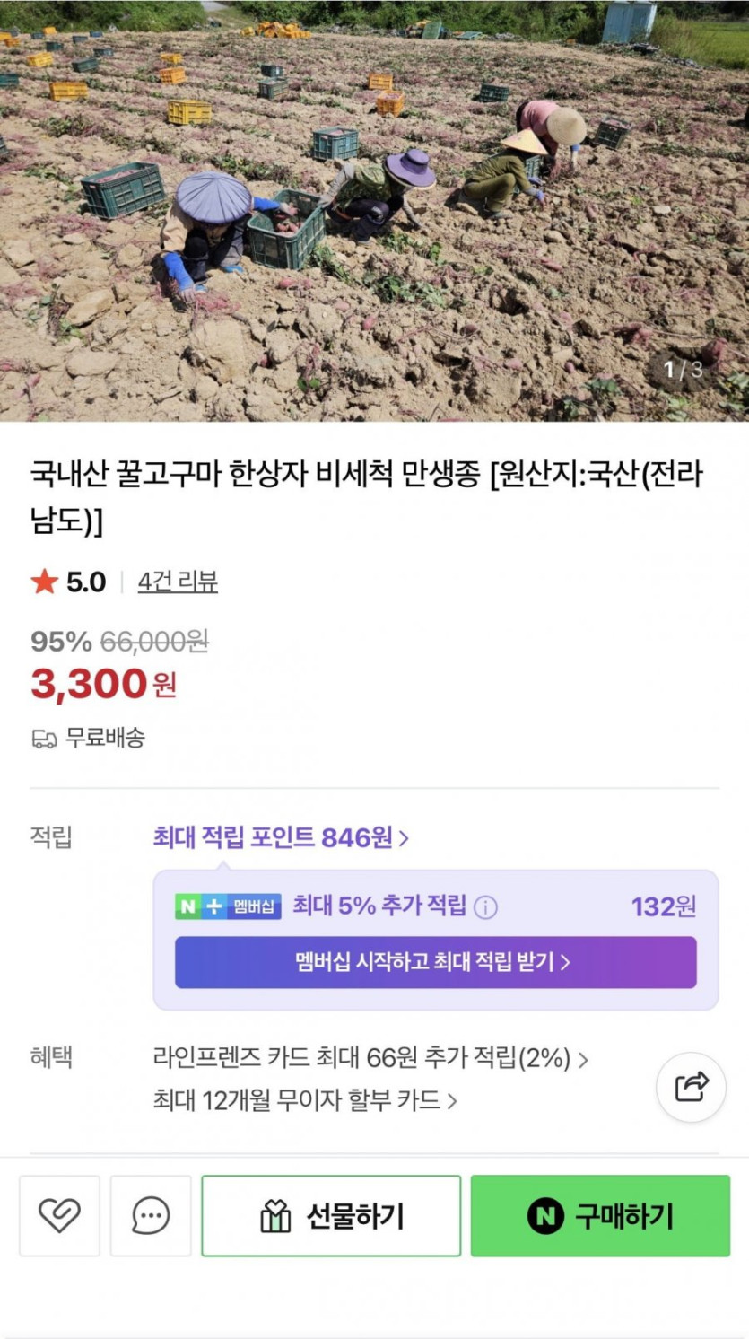Tap the share icon button
749x1339 pixels.
[691, 1087]
